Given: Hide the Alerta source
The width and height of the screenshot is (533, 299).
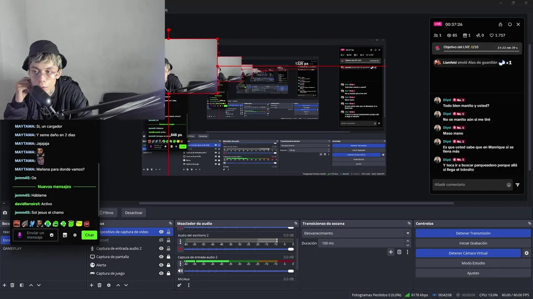Looking at the screenshot, I should coord(161,265).
